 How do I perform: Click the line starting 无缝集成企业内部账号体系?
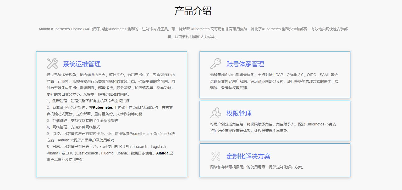pyautogui.click(x=274, y=75)
